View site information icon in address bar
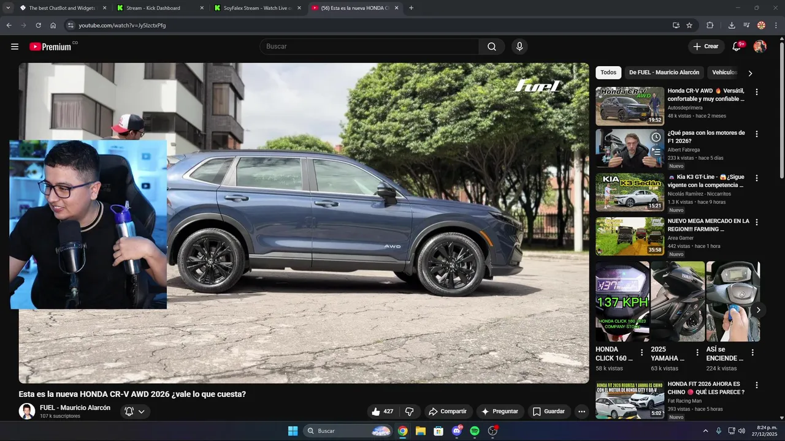 (x=71, y=25)
